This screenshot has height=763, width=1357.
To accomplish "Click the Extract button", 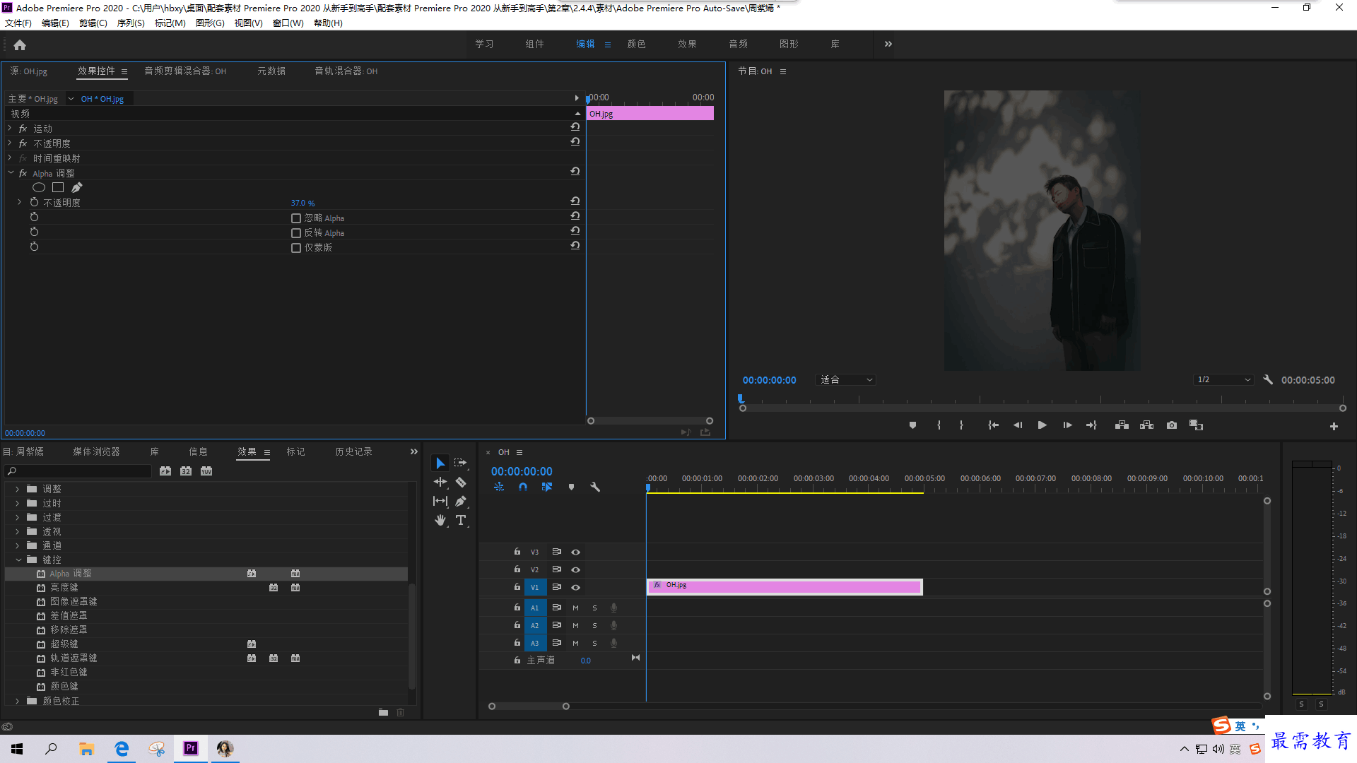I will click(x=1146, y=425).
